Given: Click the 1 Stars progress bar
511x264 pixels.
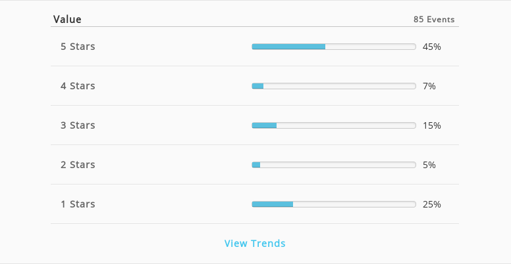Looking at the screenshot, I should [334, 204].
